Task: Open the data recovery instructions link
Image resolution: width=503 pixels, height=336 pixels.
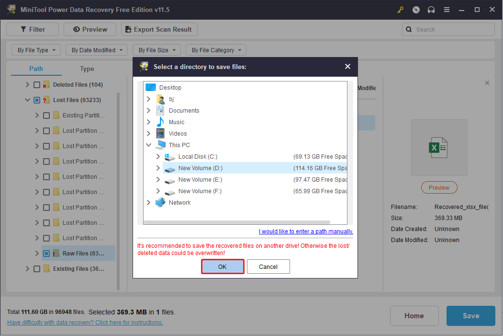Action: coord(85,323)
